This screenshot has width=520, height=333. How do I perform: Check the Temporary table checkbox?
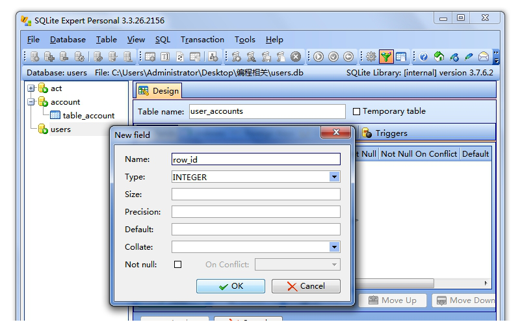(356, 111)
